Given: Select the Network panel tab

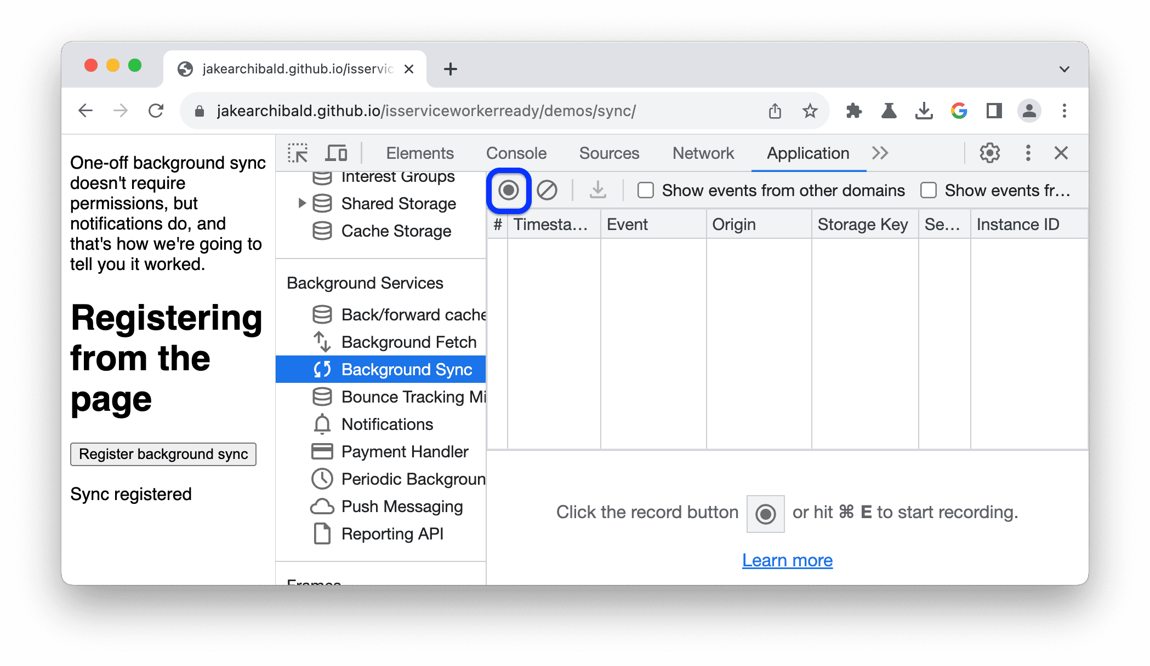Looking at the screenshot, I should [702, 153].
